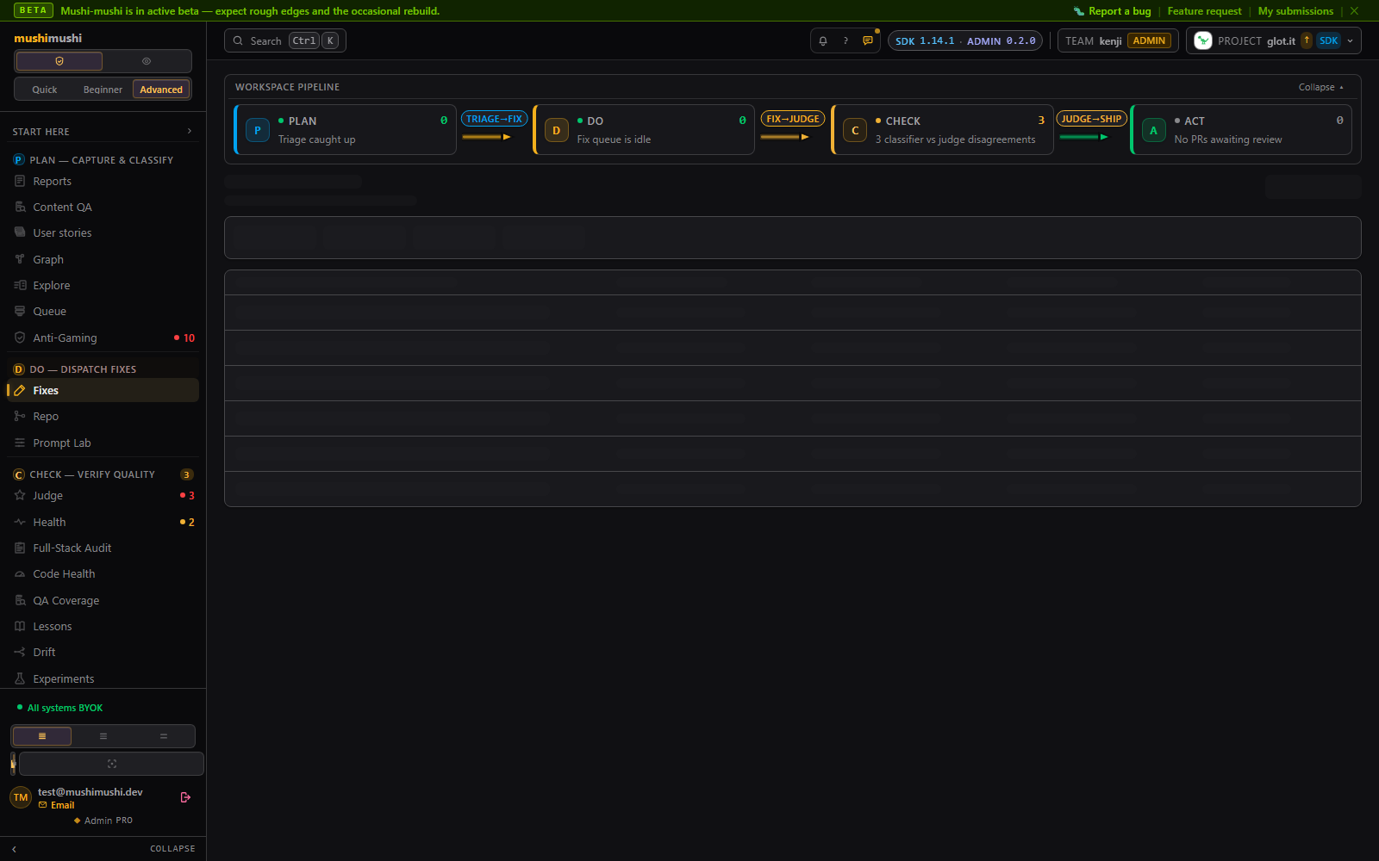
Task: Click the JUDGE→SHIP transition badge
Action: click(1091, 119)
